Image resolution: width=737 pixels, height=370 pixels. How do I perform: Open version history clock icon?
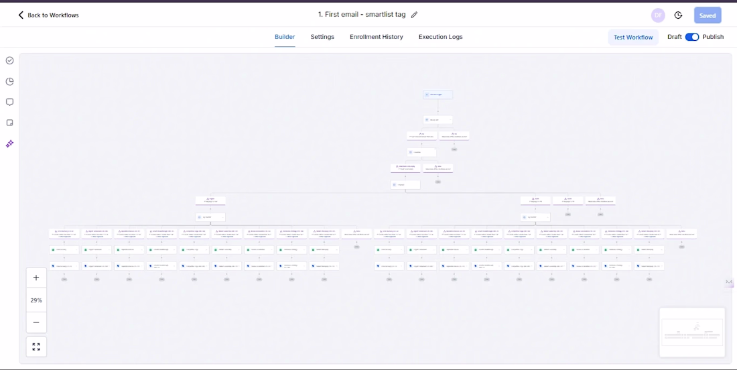(x=678, y=15)
